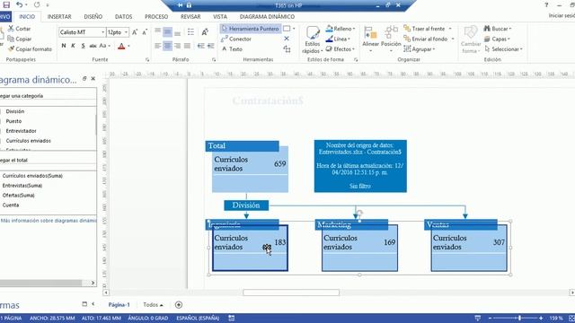575x323 pixels.
Task: Open the Aa change case dropdown
Action: click(104, 46)
